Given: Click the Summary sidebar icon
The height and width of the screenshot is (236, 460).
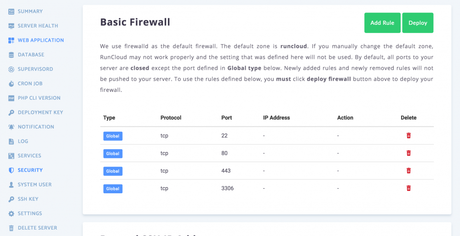Looking at the screenshot, I should 11,11.
